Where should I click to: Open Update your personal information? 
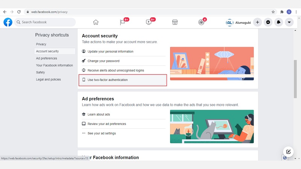pos(123,52)
